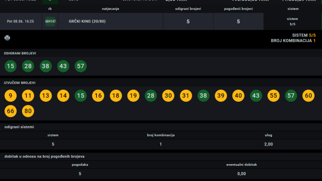
Task: Click the pogođeni brojevi column header
Action: 238,9
